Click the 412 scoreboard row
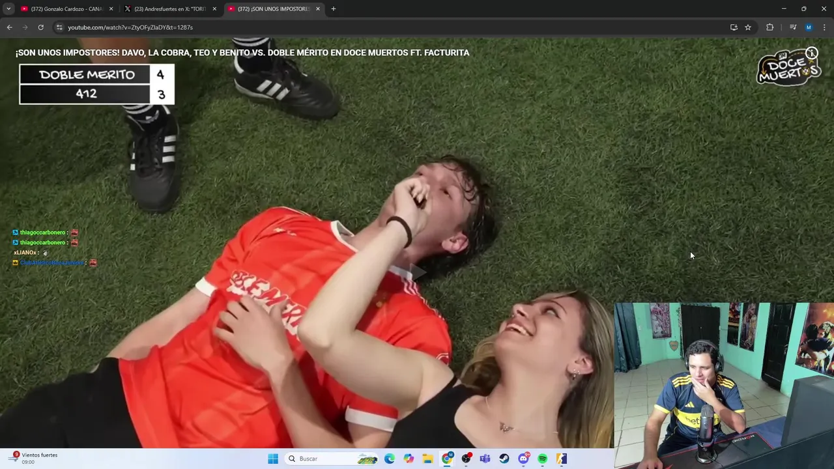Viewport: 834px width, 469px height. pyautogui.click(x=96, y=94)
